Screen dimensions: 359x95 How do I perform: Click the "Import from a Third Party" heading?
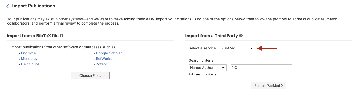click(212, 36)
